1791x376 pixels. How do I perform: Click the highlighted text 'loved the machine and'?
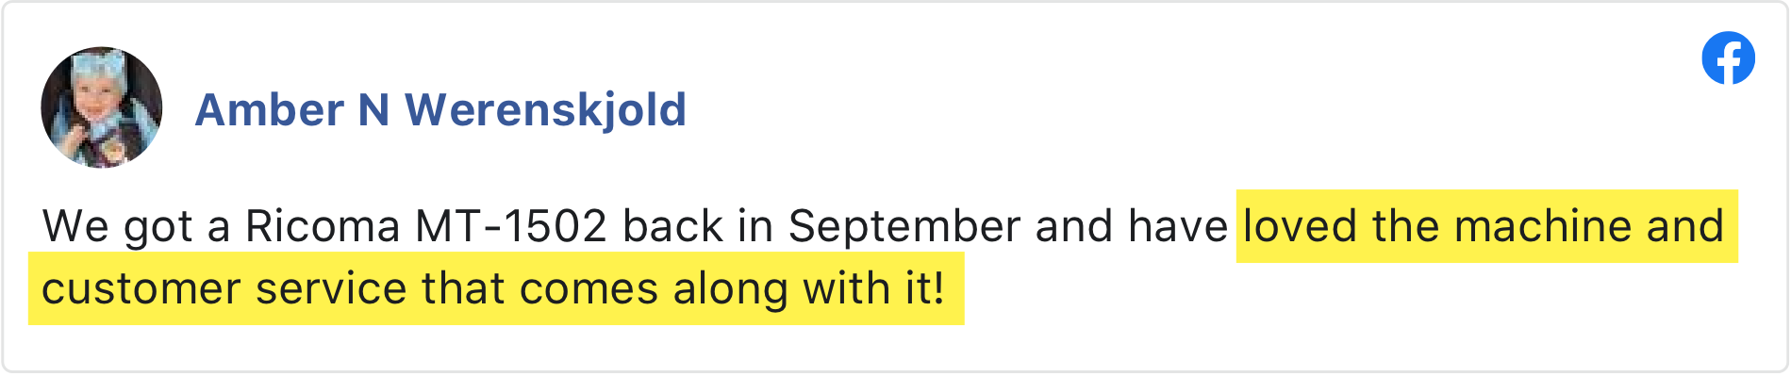(1484, 226)
